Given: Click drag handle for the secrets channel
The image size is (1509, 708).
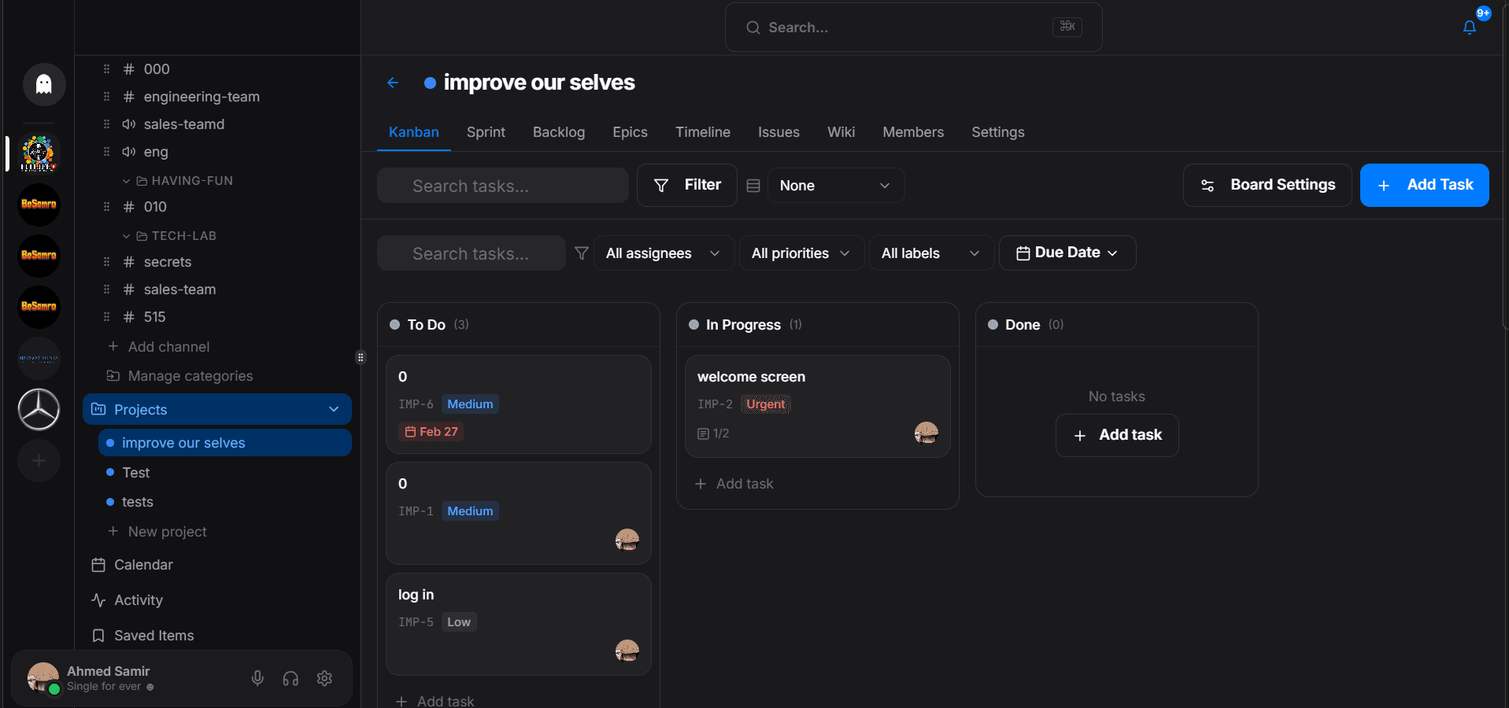Looking at the screenshot, I should click(x=107, y=262).
